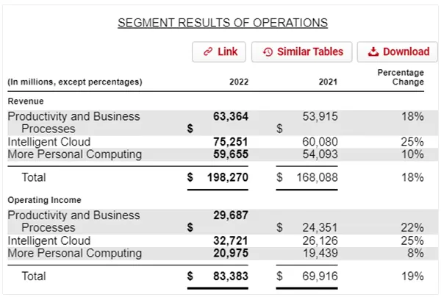
Task: Click the 2021 total revenue 168,088
Action: (318, 177)
